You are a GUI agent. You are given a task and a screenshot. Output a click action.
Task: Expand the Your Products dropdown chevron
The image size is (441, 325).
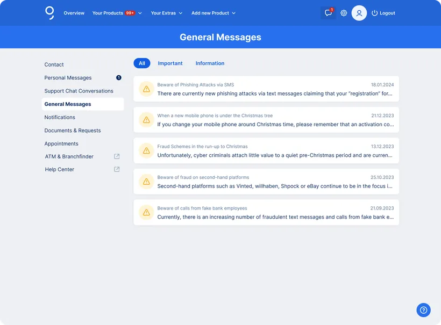(x=140, y=13)
